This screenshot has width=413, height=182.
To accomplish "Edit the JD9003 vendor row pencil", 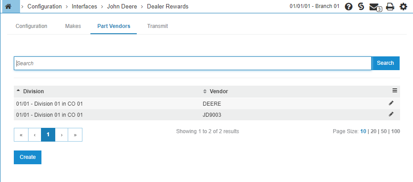I will pyautogui.click(x=391, y=114).
